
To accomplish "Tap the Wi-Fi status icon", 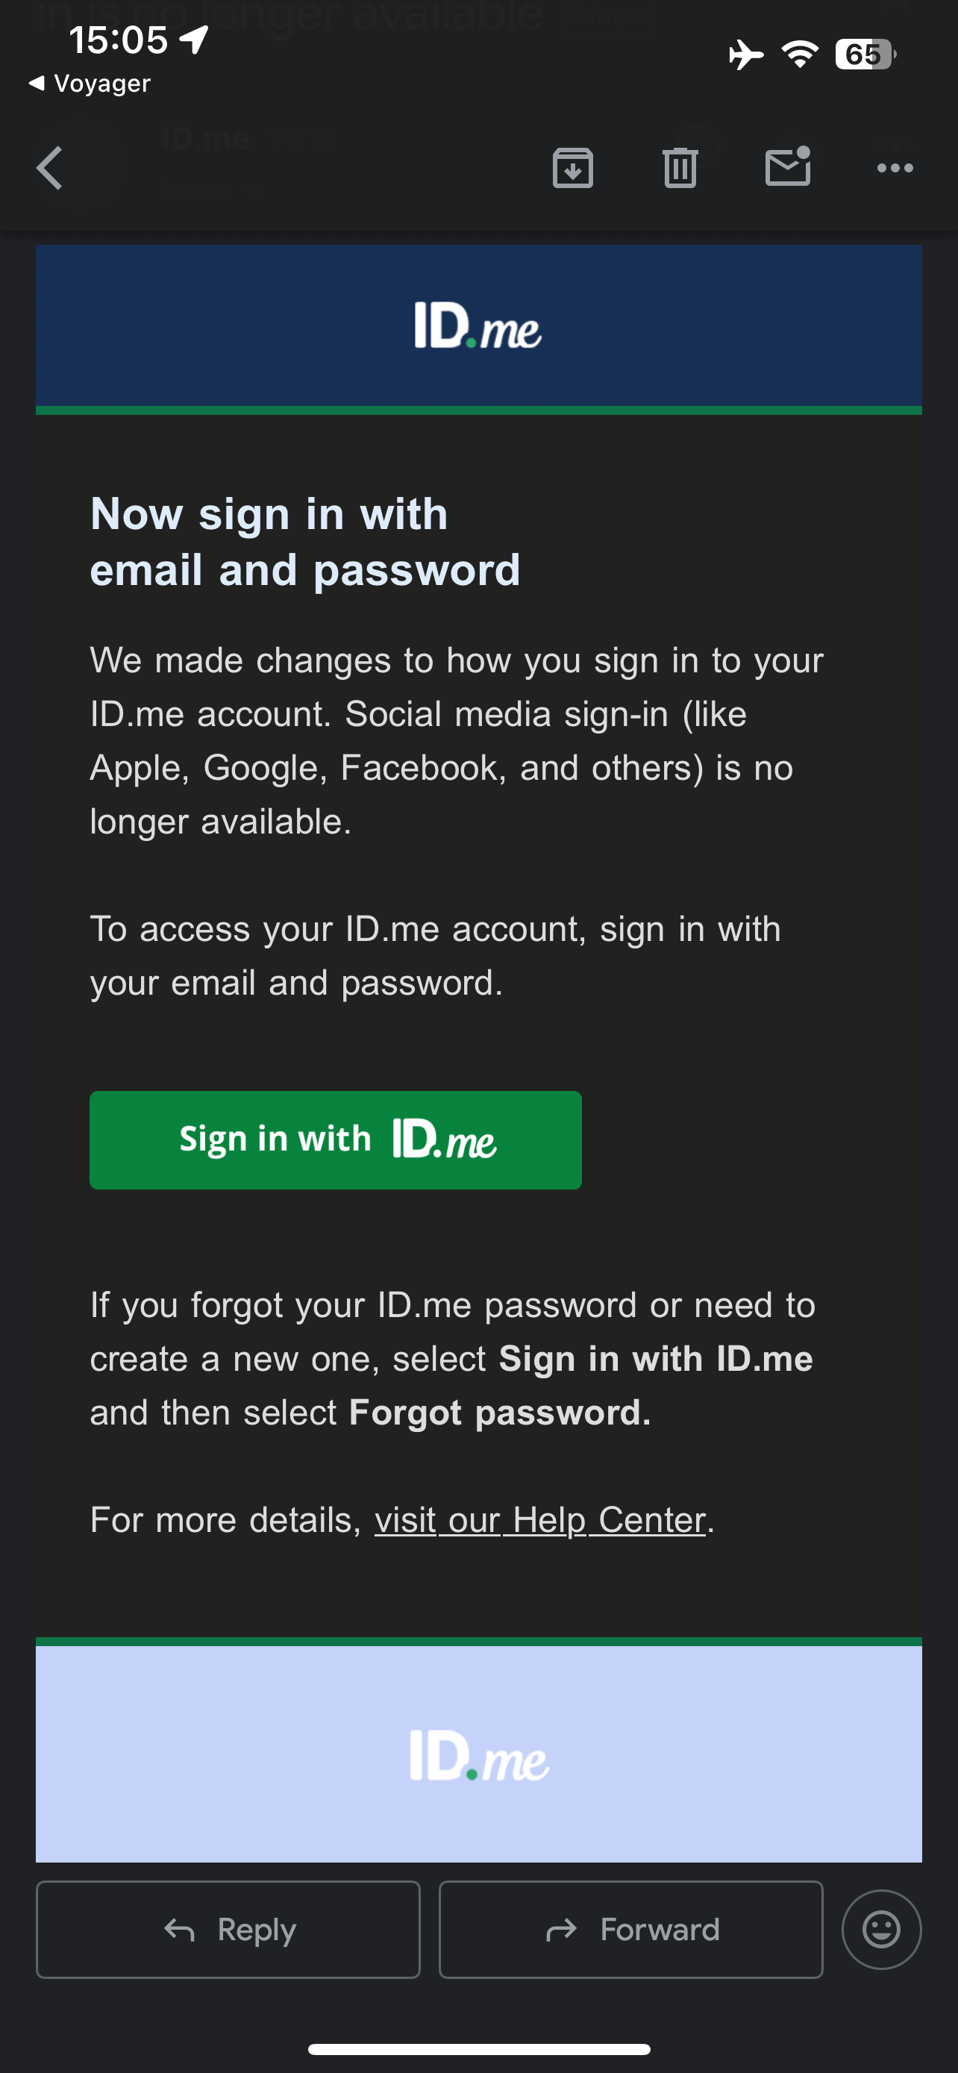I will [x=800, y=54].
